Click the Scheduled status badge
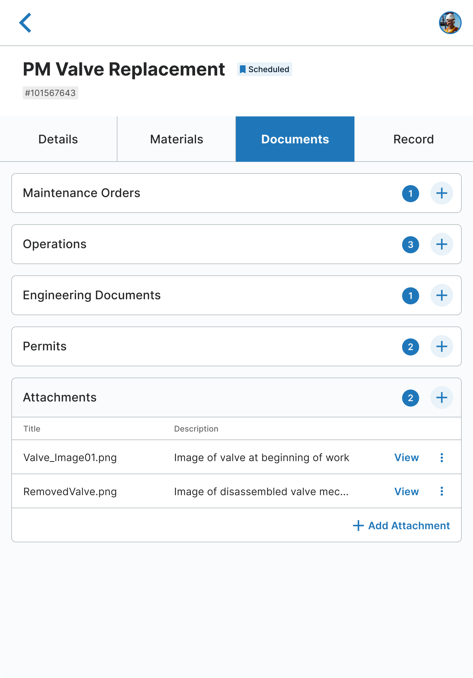Image resolution: width=473 pixels, height=678 pixels. click(x=264, y=69)
